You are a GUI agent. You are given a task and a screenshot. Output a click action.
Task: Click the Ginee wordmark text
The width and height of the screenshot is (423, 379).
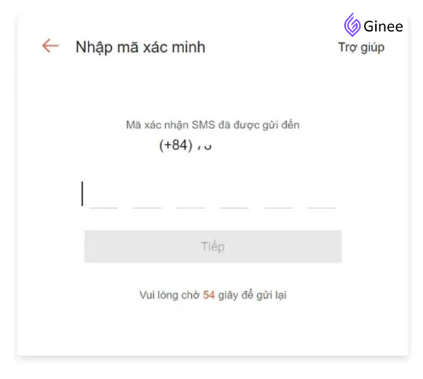(383, 26)
